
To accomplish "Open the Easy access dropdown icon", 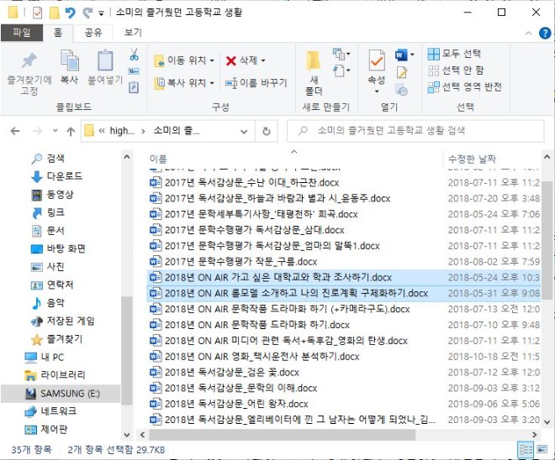I will (x=341, y=71).
